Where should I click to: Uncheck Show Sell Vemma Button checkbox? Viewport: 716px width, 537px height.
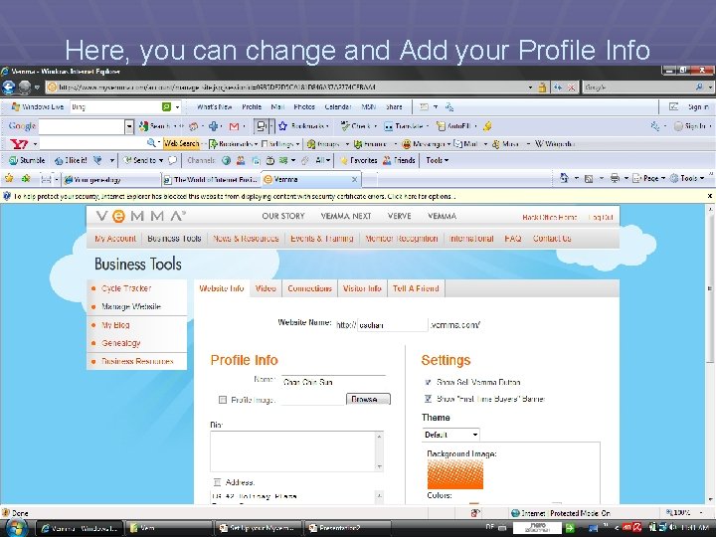pyautogui.click(x=428, y=382)
